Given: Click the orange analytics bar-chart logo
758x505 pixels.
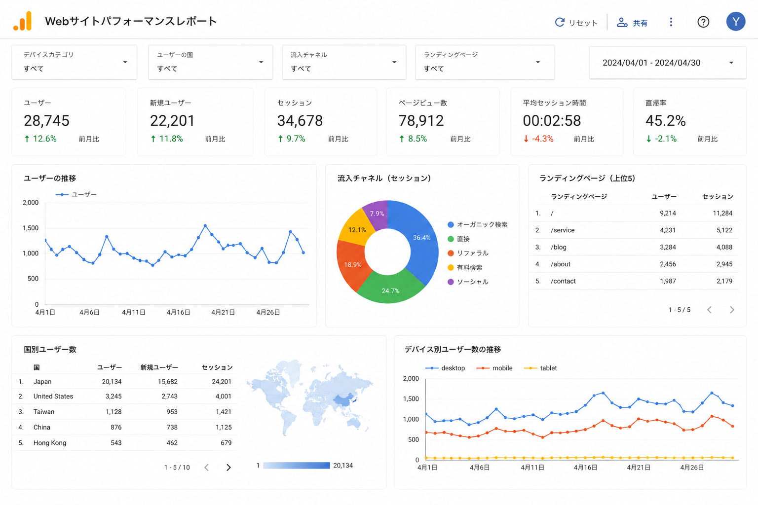Looking at the screenshot, I should click(23, 21).
